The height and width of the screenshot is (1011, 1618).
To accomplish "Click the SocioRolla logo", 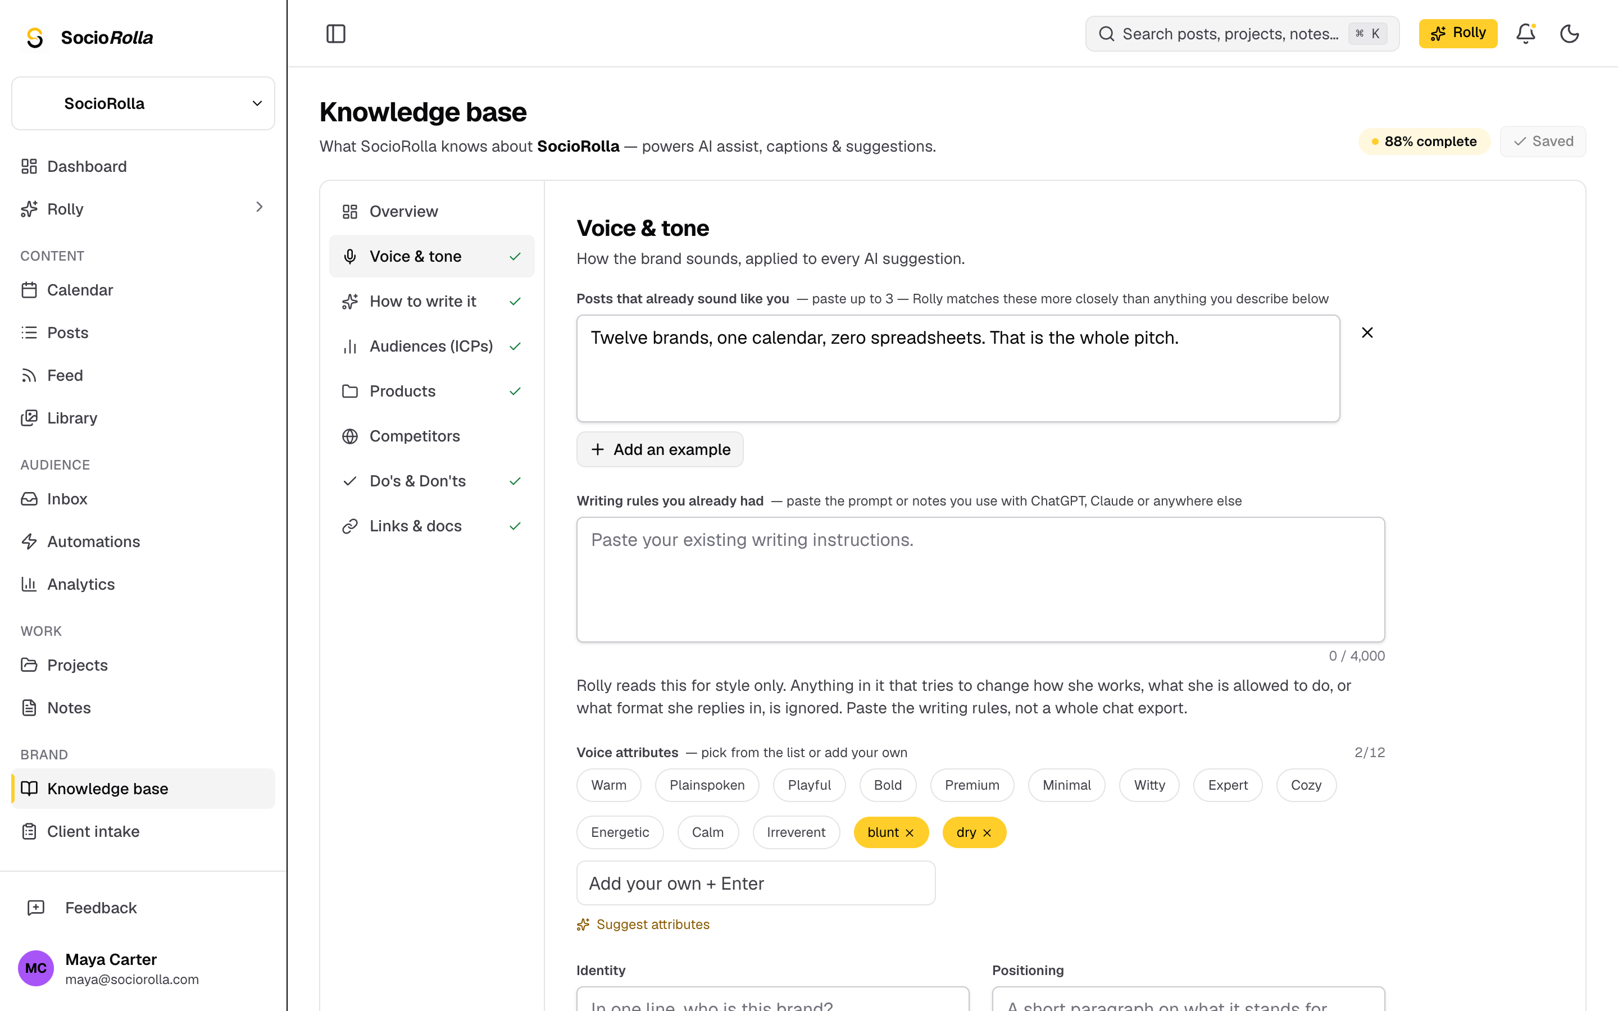I will tap(88, 38).
